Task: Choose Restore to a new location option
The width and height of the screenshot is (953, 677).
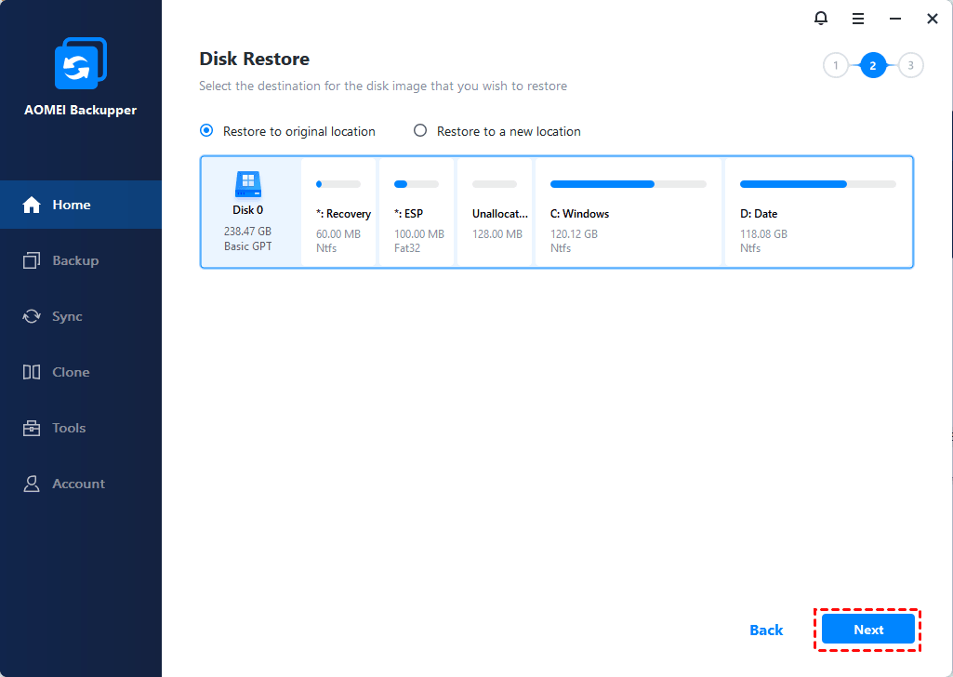Action: (x=420, y=131)
